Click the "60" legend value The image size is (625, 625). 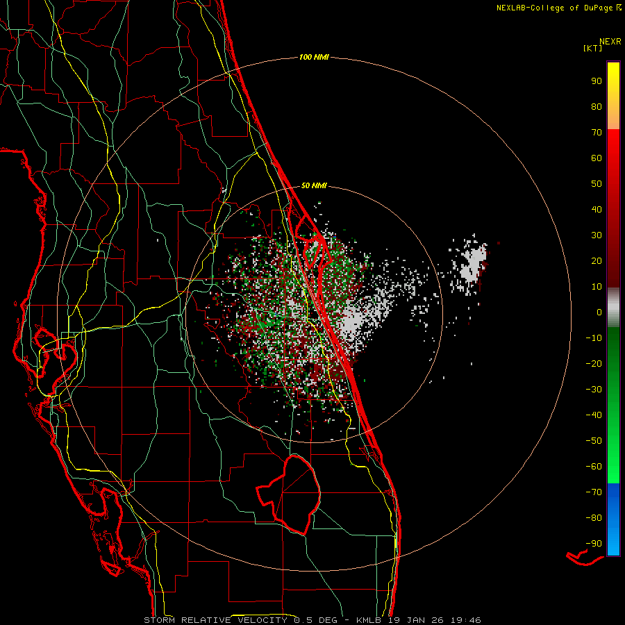click(597, 158)
